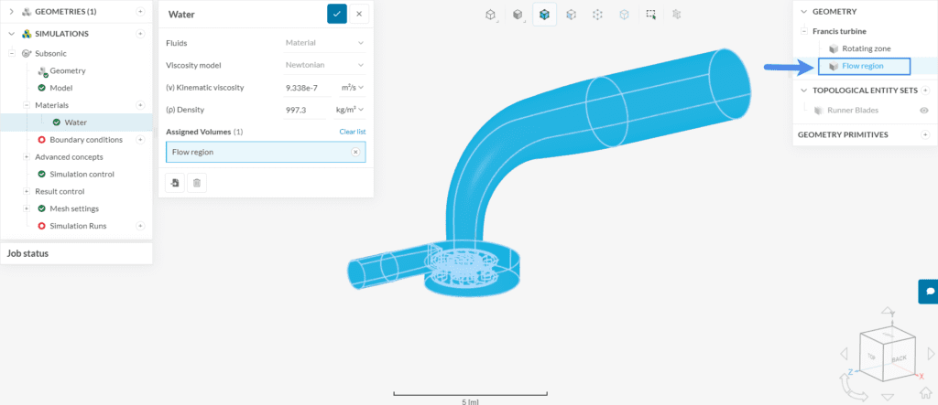Viewport: 938px width, 405px height.
Task: Expand the Mesh settings node
Action: coord(26,208)
